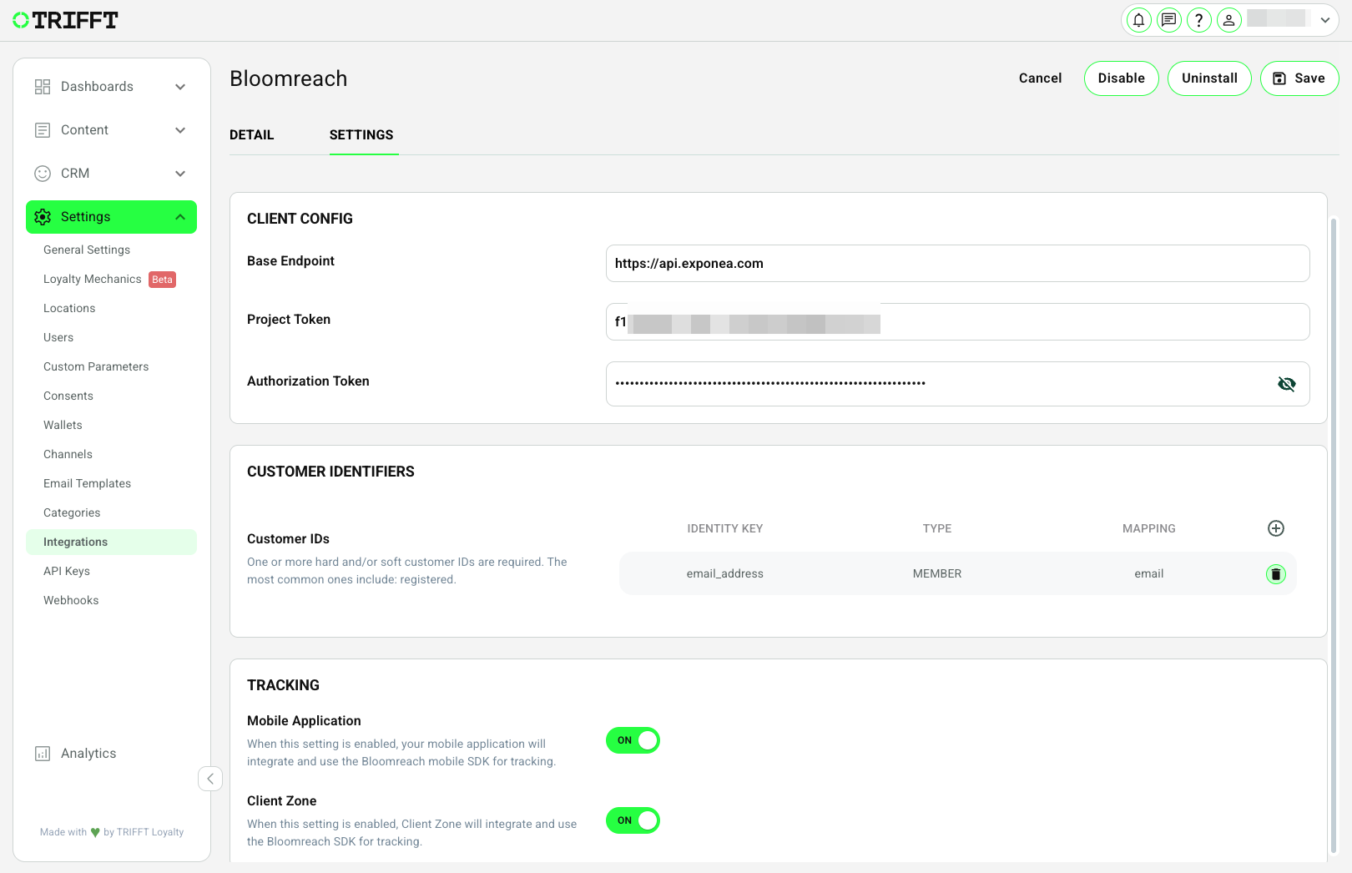This screenshot has height=873, width=1352.
Task: Go to Consents page
Action: 68,396
